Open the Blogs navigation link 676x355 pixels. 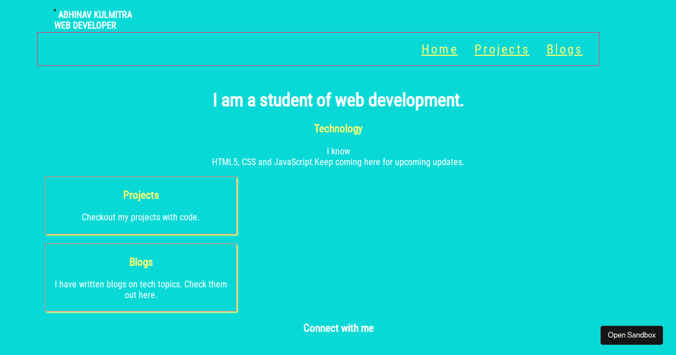pos(564,50)
